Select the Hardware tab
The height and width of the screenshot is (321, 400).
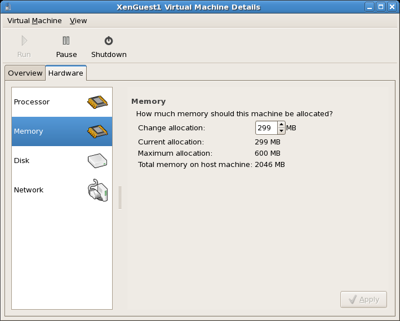pyautogui.click(x=66, y=73)
